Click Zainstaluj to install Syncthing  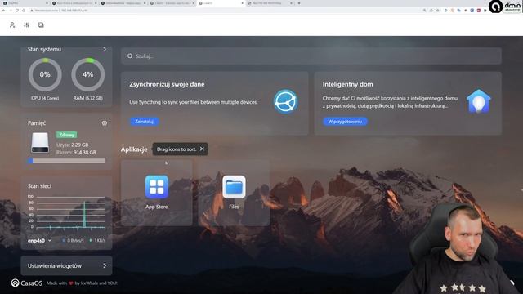coord(144,122)
